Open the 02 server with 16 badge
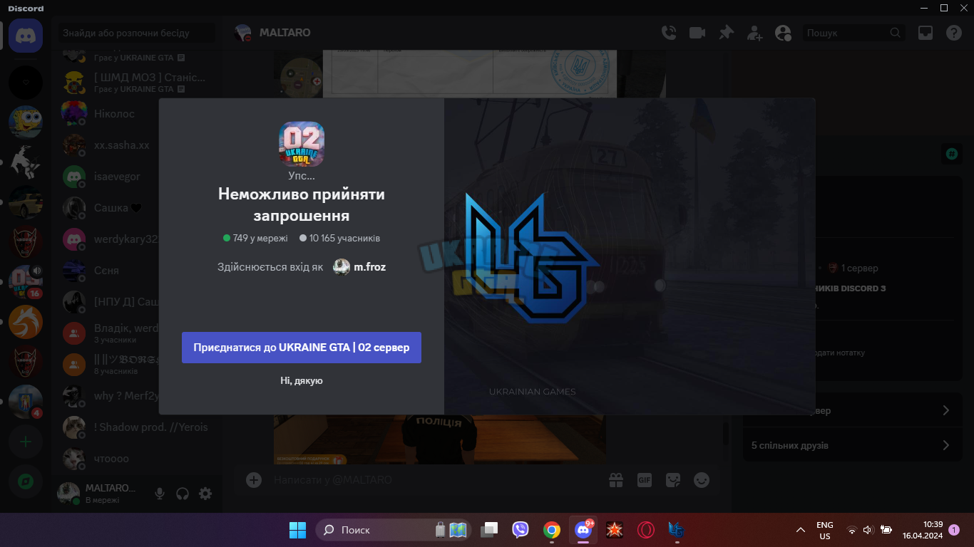 pyautogui.click(x=26, y=283)
